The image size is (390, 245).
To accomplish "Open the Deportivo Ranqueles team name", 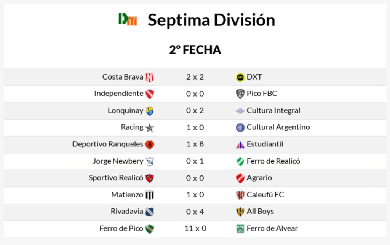I will coord(108,144).
